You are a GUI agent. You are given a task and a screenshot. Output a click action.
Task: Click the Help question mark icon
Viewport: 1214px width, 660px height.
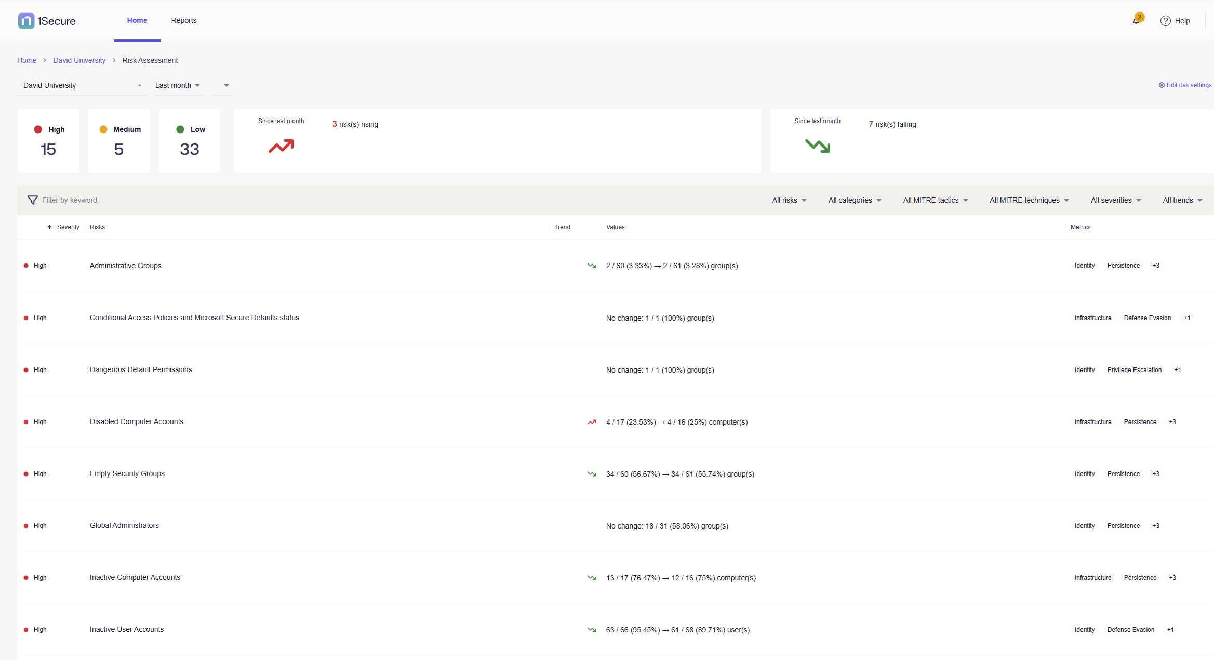(x=1165, y=21)
